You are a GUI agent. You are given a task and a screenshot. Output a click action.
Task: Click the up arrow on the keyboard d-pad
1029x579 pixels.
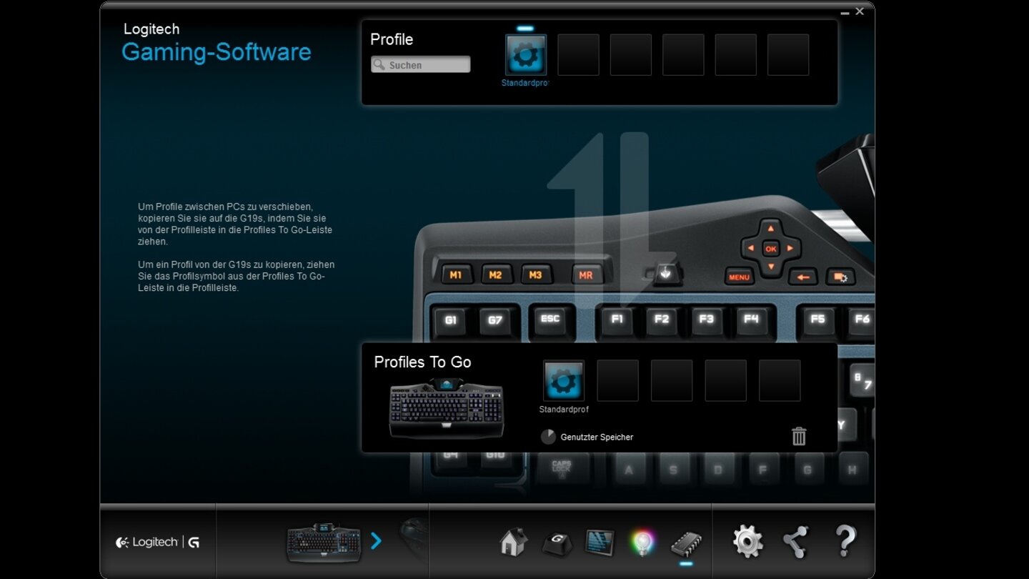(770, 229)
